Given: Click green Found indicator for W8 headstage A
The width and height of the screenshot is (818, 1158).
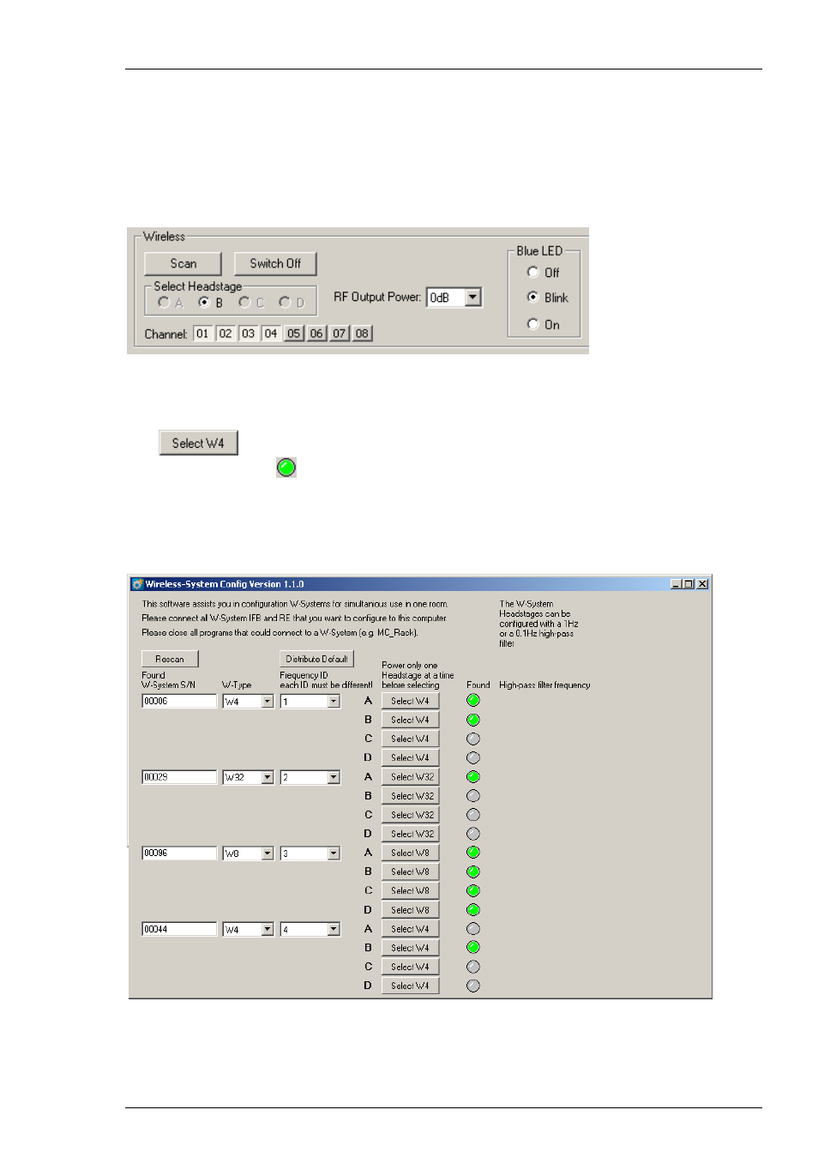Looking at the screenshot, I should (473, 853).
